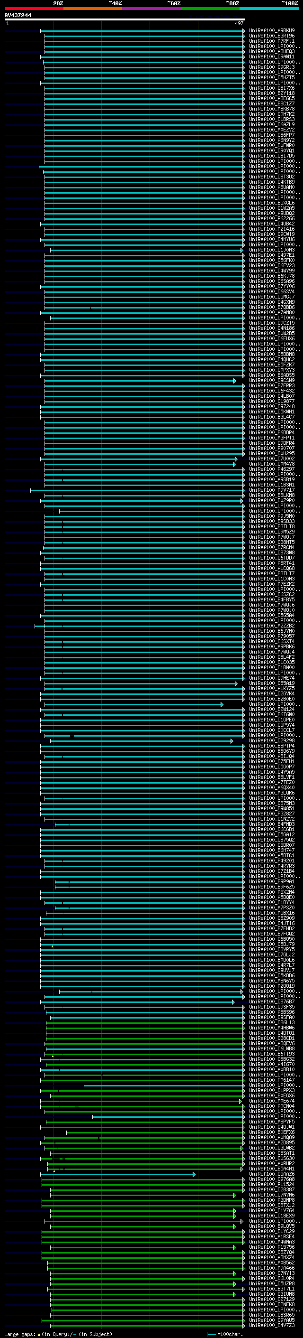Screen dimensions: 303x1338
Task: Click the Large gaps legend text
Action: coord(58,1334)
